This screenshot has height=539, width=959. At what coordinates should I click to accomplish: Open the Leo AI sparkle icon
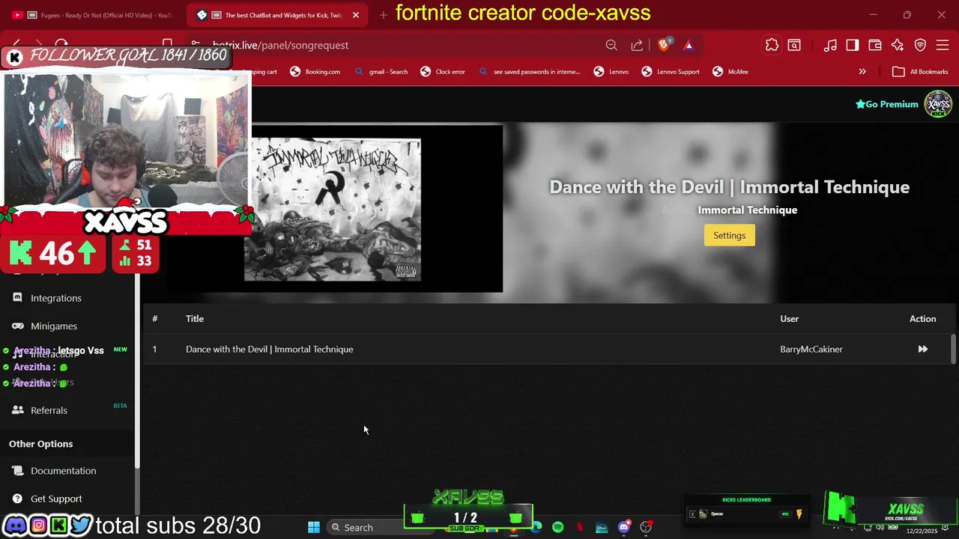point(898,45)
